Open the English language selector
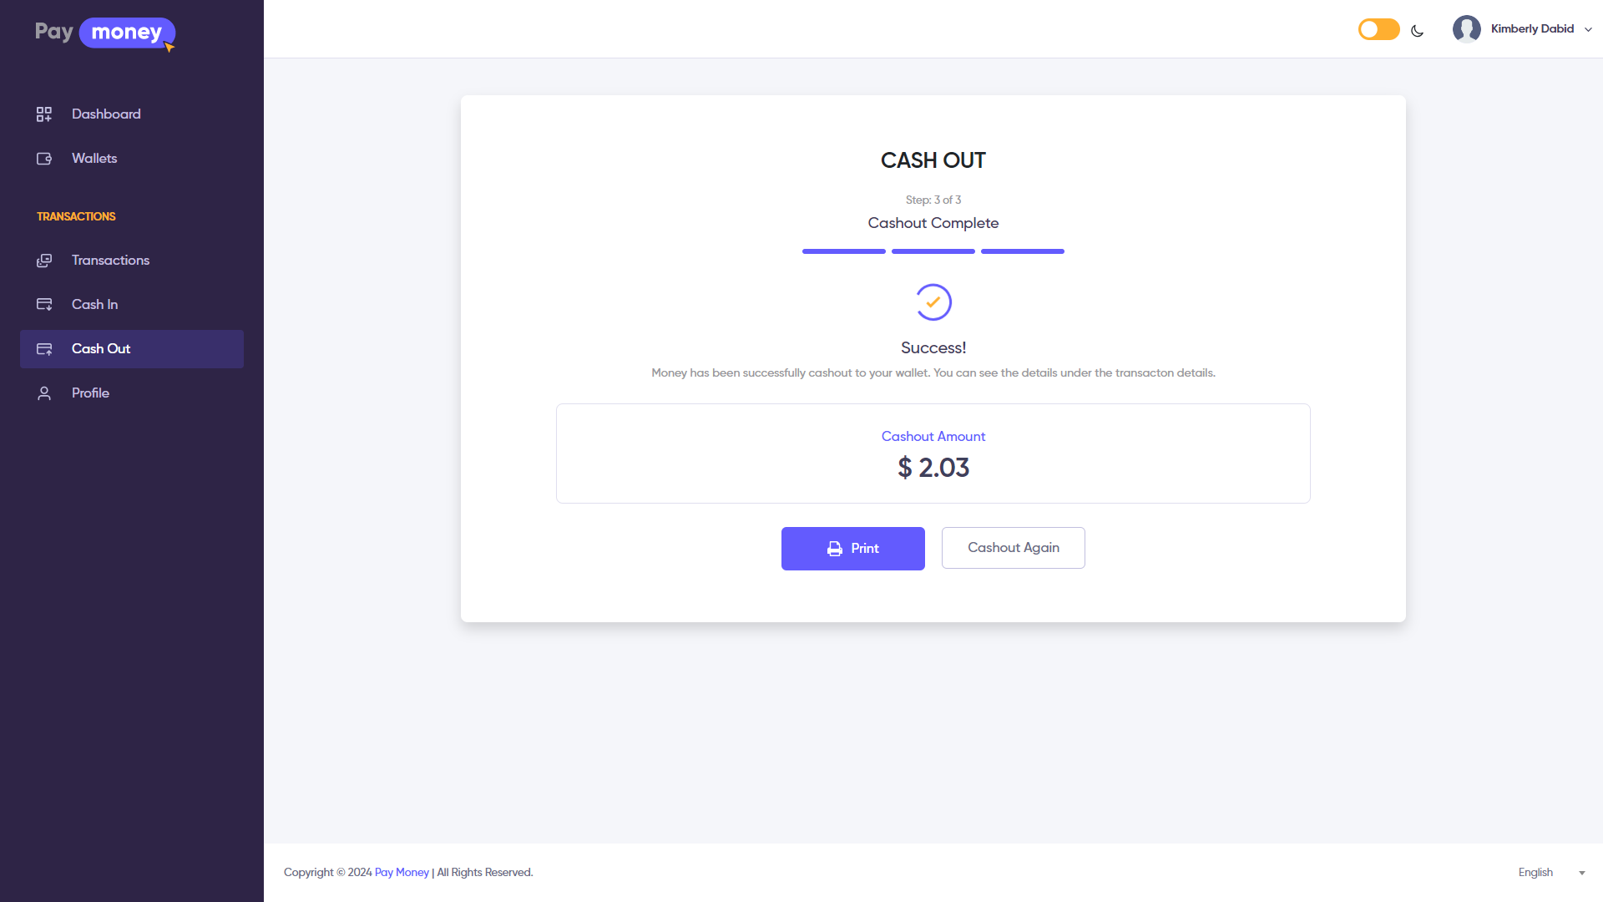The width and height of the screenshot is (1603, 902). (x=1536, y=872)
